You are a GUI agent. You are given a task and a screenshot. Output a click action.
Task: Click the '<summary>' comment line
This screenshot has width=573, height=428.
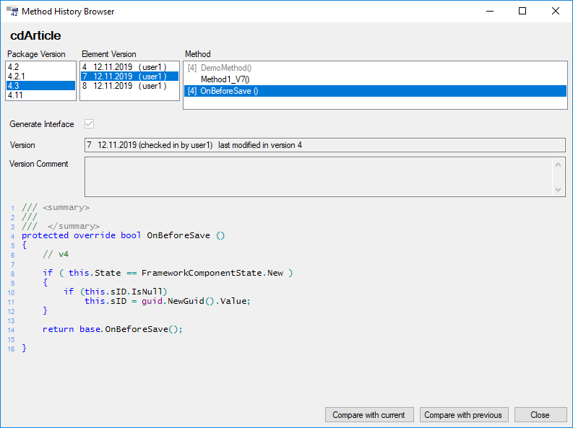[56, 208]
